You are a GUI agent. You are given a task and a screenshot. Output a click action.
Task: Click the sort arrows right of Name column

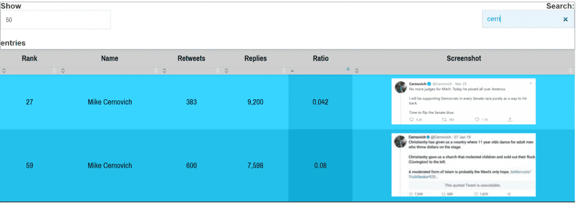[156, 70]
